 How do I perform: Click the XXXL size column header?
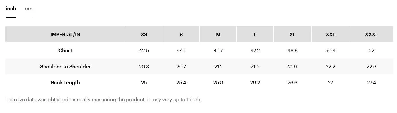[x=372, y=35]
